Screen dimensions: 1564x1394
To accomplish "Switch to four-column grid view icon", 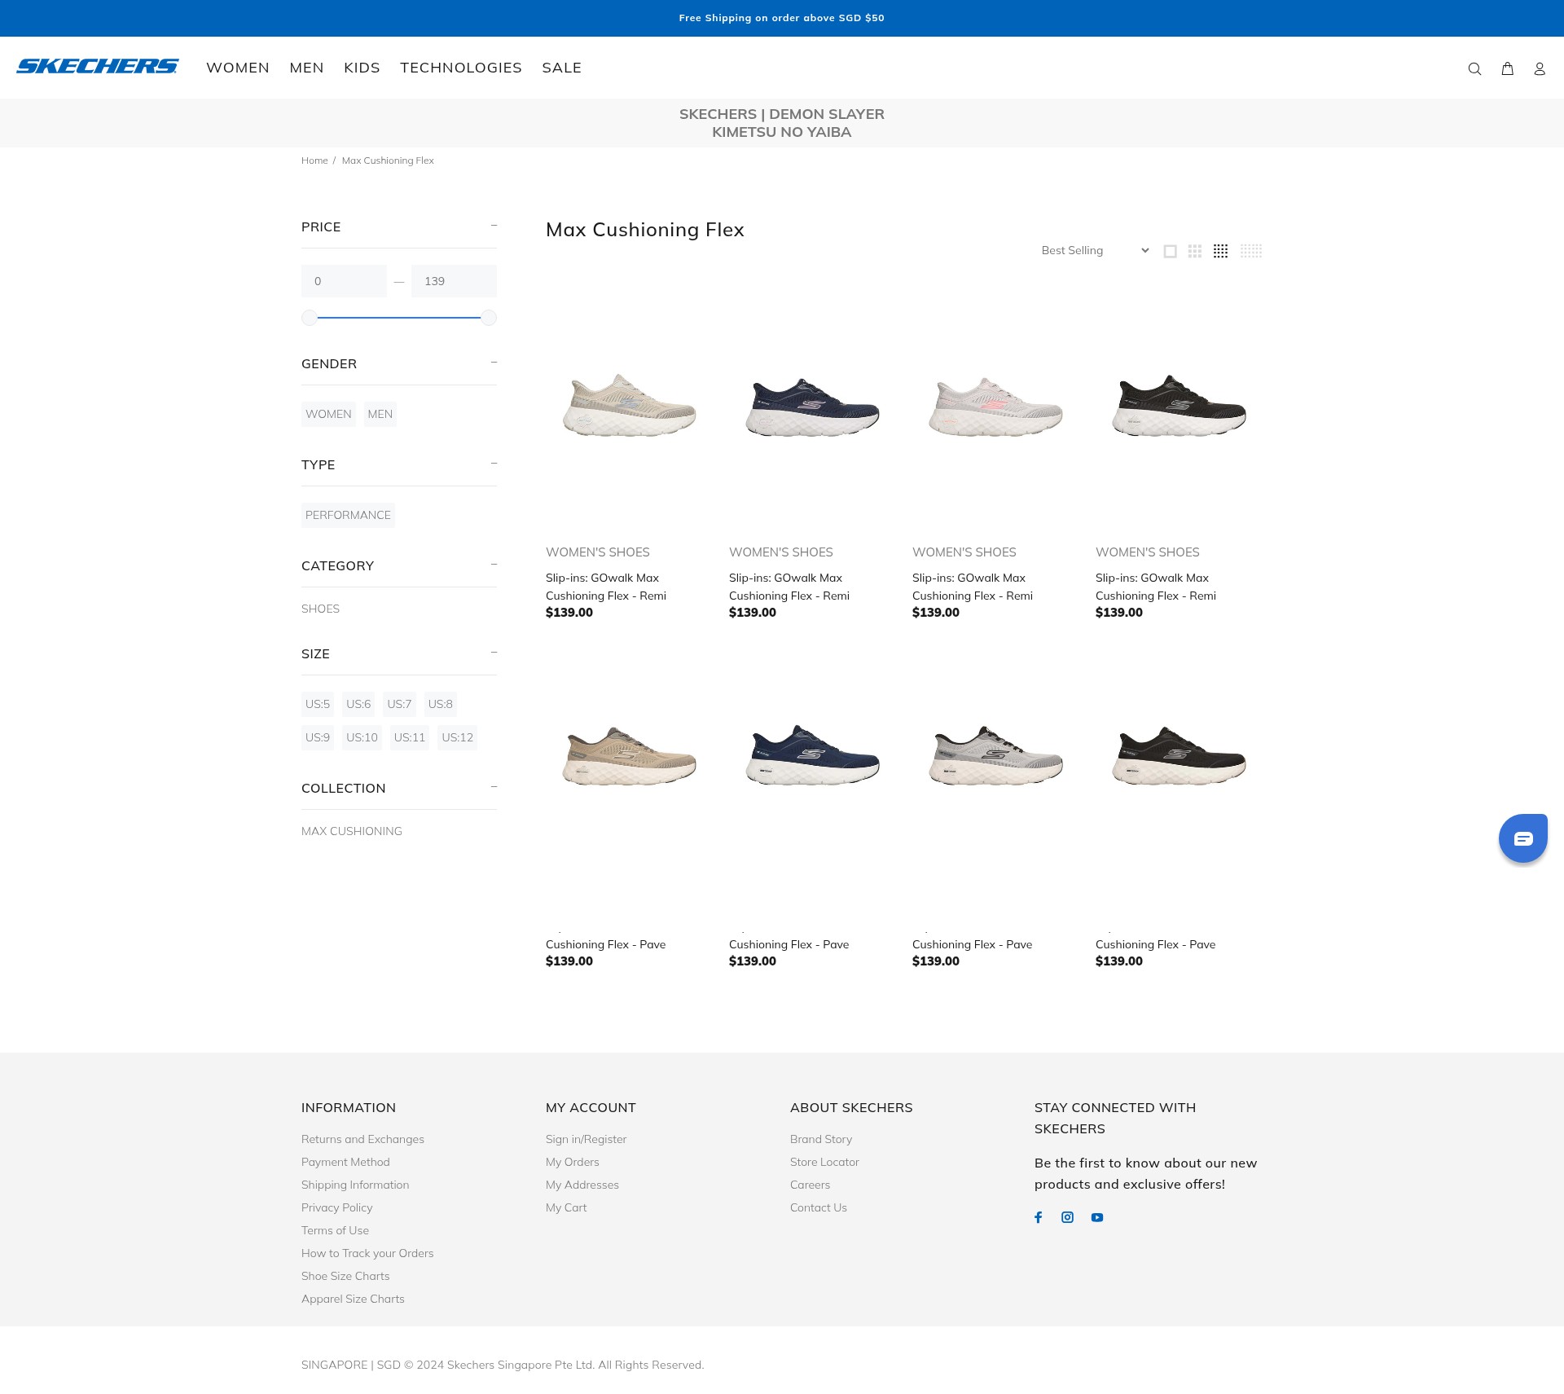I will 1220,252.
